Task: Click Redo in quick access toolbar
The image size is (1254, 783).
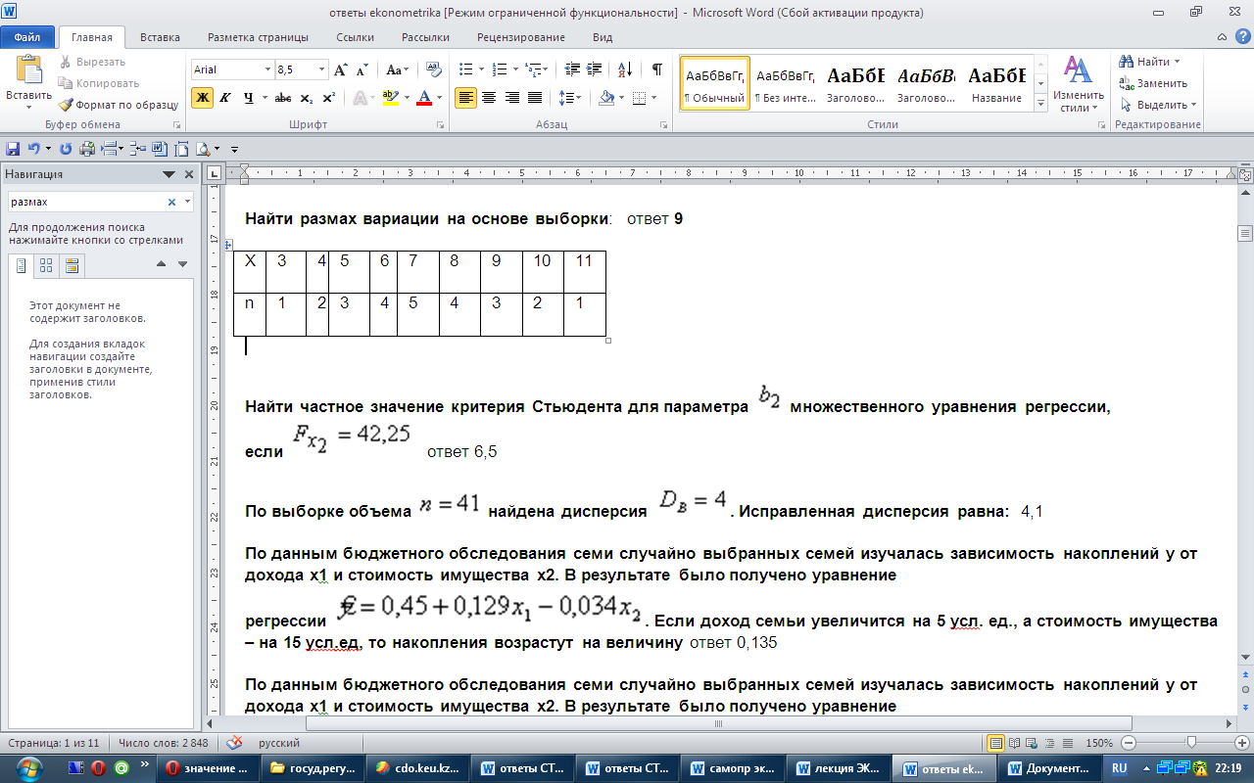Action: pos(66,149)
